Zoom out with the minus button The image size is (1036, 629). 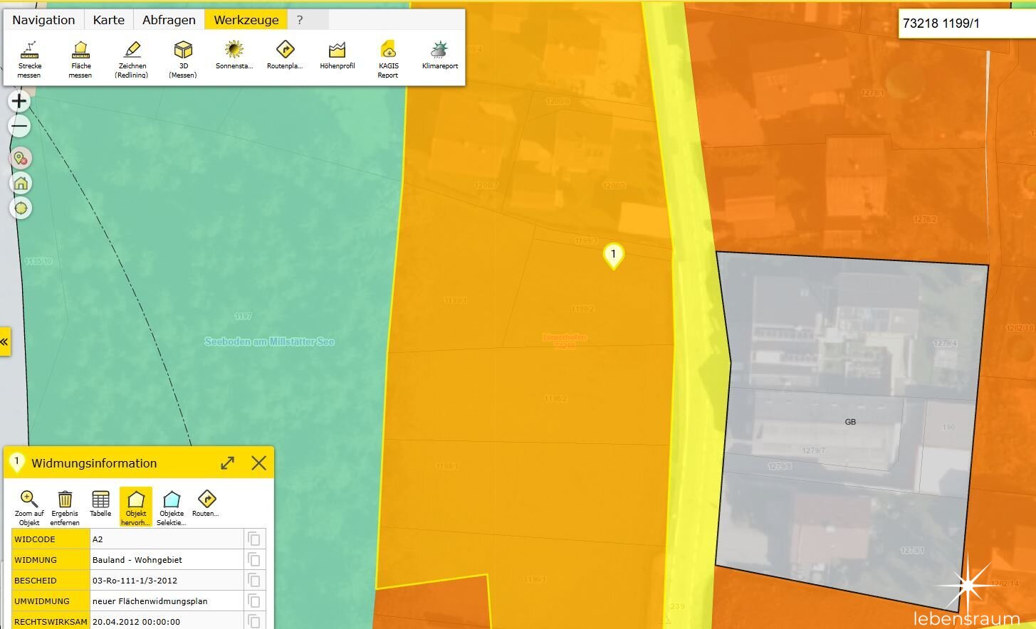19,127
